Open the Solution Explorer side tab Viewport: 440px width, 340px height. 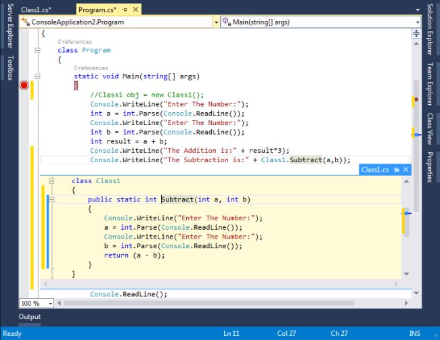(x=430, y=30)
